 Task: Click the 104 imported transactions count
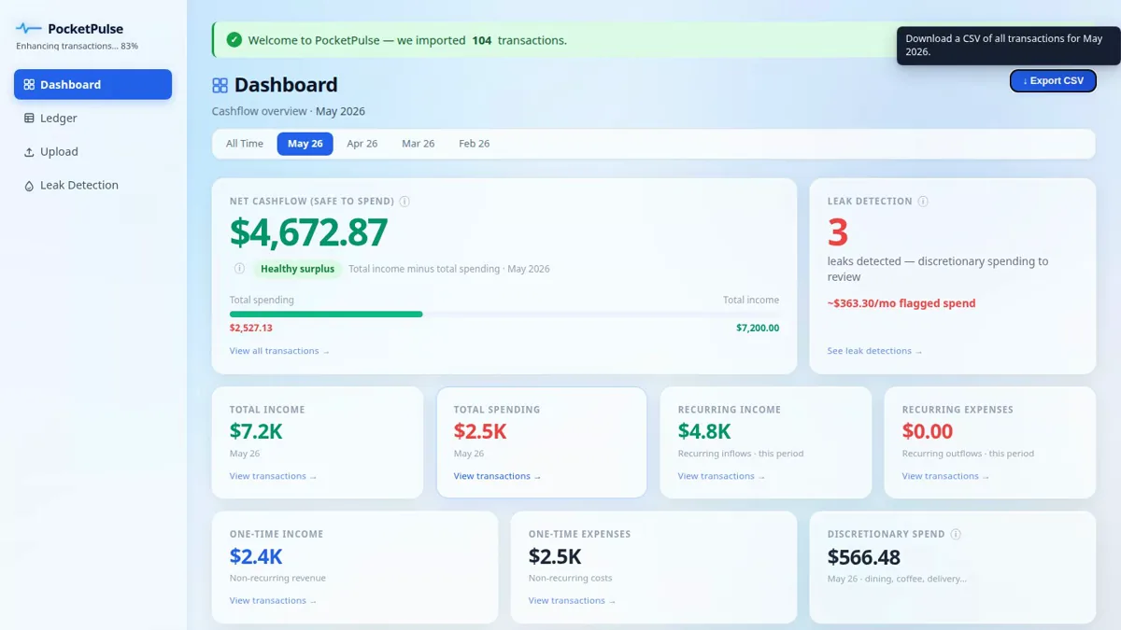click(x=482, y=40)
